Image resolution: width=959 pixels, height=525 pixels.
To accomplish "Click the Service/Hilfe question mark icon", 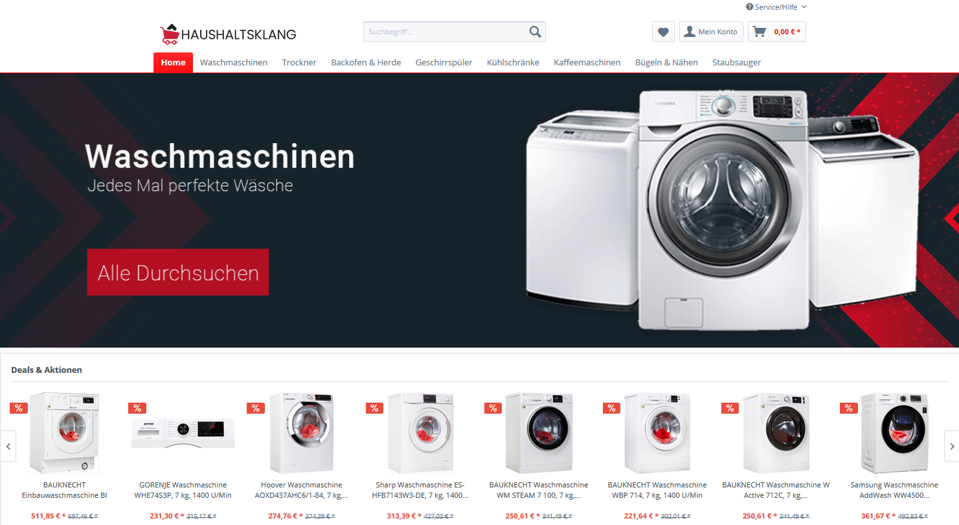I will tap(749, 7).
